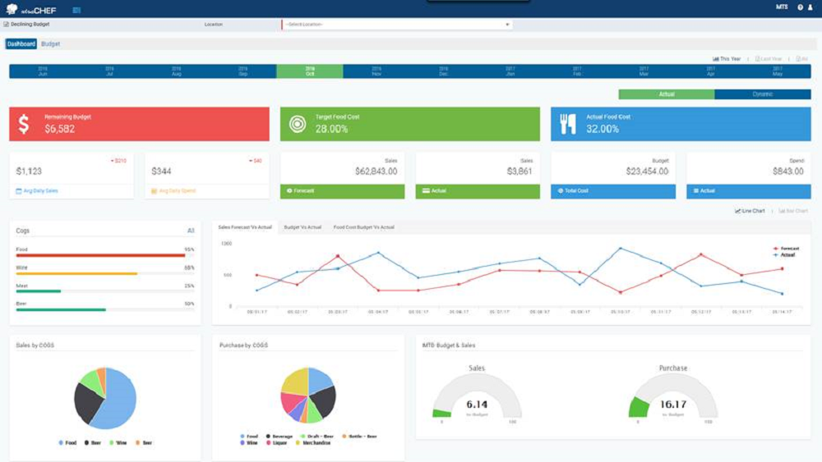Select 2017 May on month timeline

778,71
